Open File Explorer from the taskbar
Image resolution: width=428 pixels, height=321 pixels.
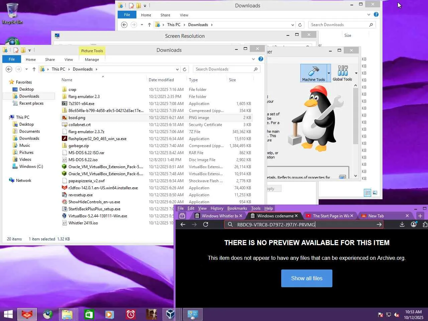coord(67,314)
